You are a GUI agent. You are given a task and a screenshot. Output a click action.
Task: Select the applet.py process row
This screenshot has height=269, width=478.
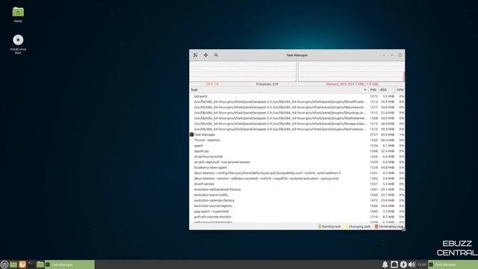coord(297,151)
